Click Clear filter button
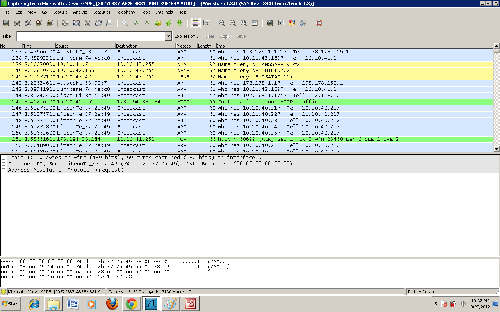 210,36
